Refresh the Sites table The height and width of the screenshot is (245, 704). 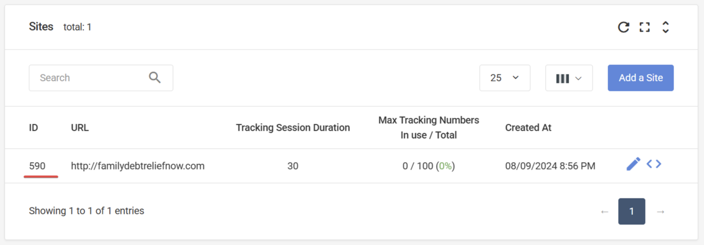623,27
